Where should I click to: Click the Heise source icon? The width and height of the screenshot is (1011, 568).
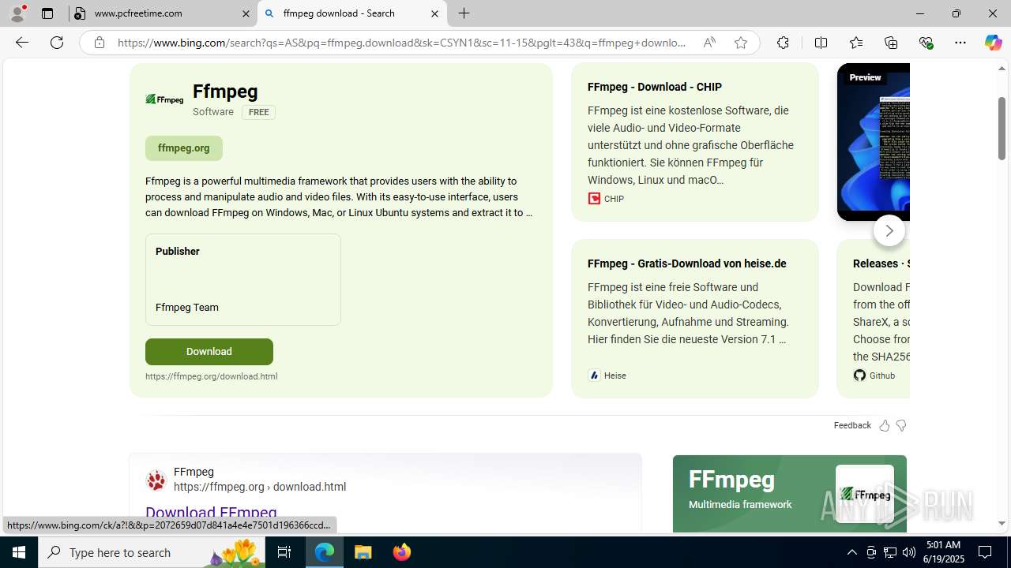coord(594,376)
